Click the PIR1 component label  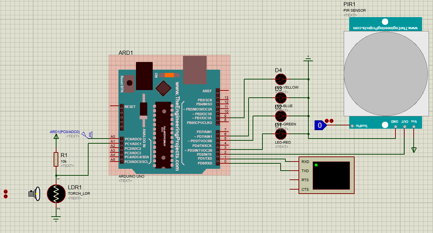pyautogui.click(x=349, y=4)
